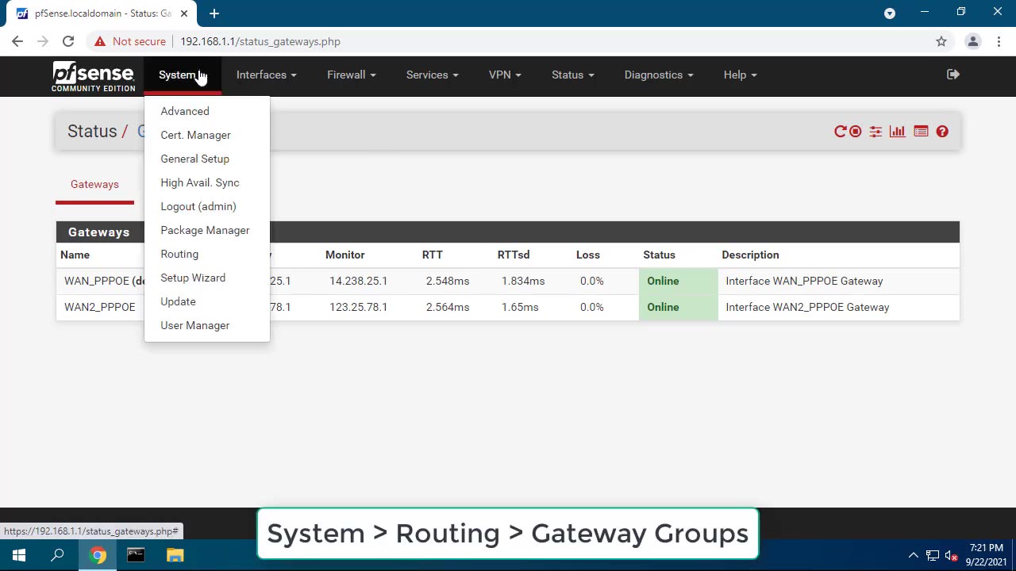Click the network tray icon
1016x571 pixels.
click(933, 555)
